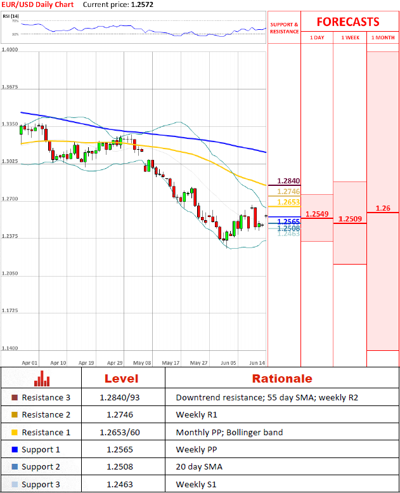Click the 1.3025 price axis label
The image size is (400, 493).
(x=10, y=161)
